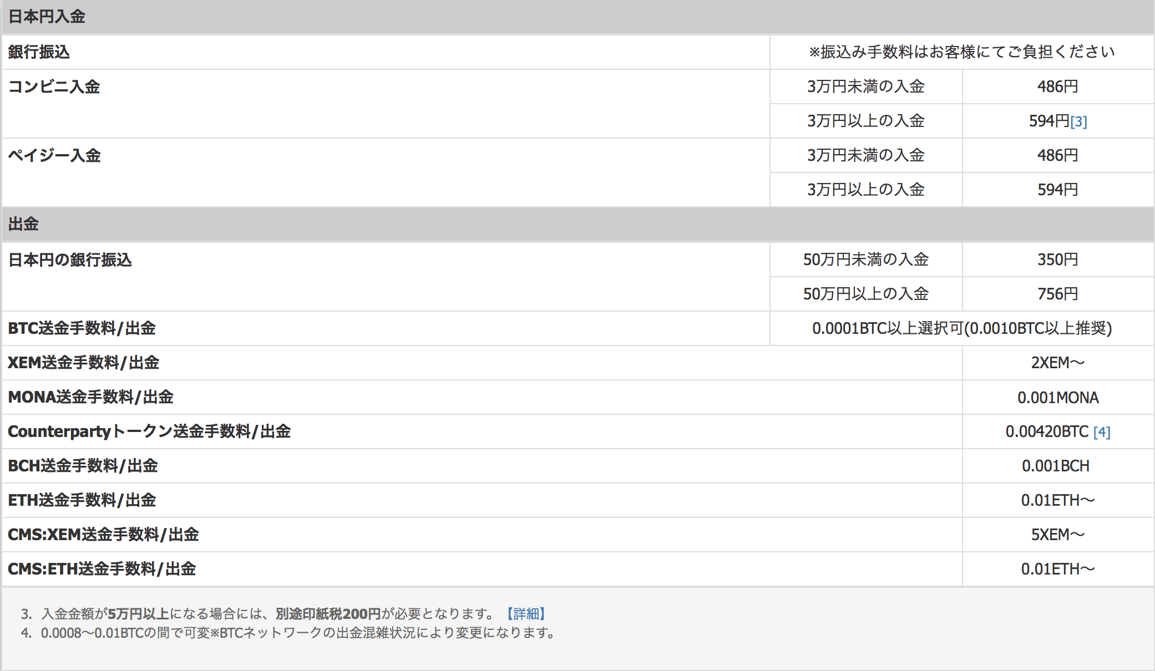Click the MONA送金手数料/出金 row label
This screenshot has height=671, width=1155.
tap(90, 397)
